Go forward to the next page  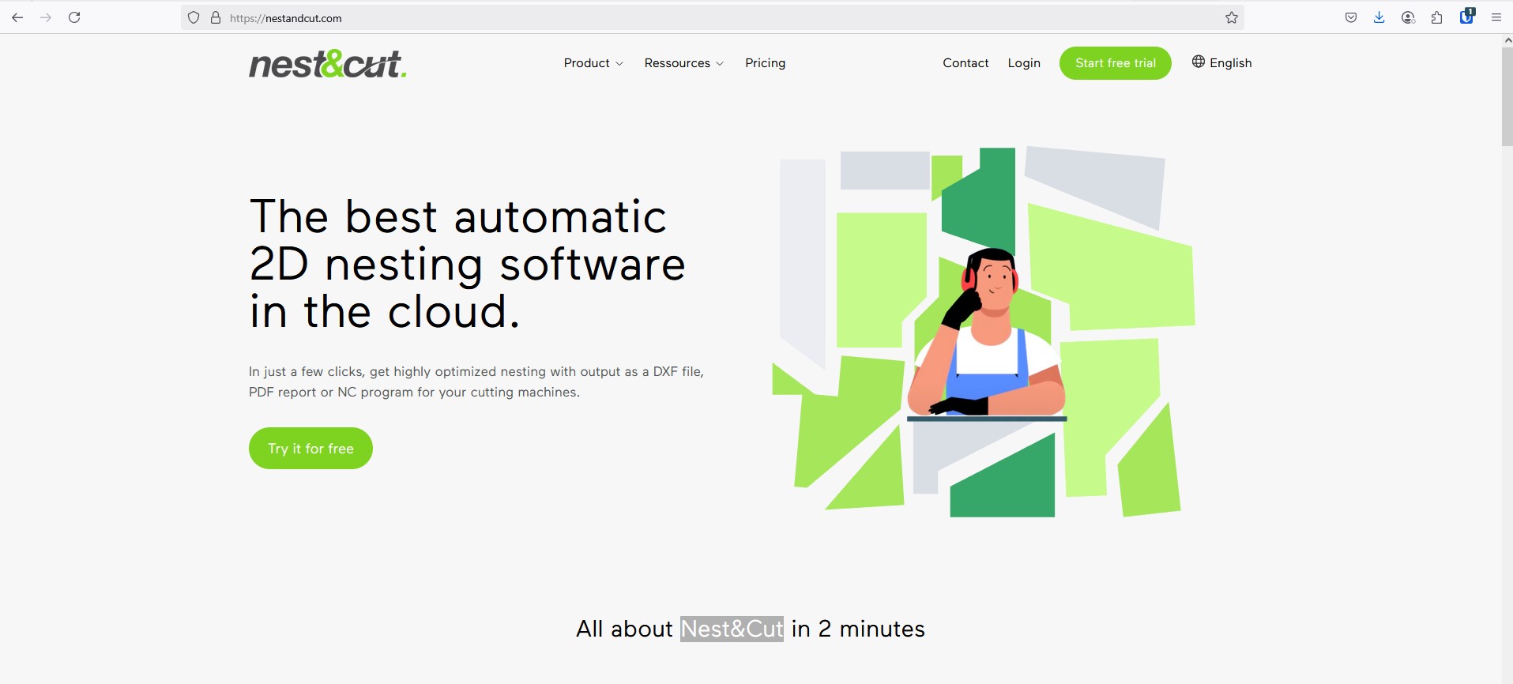(46, 17)
